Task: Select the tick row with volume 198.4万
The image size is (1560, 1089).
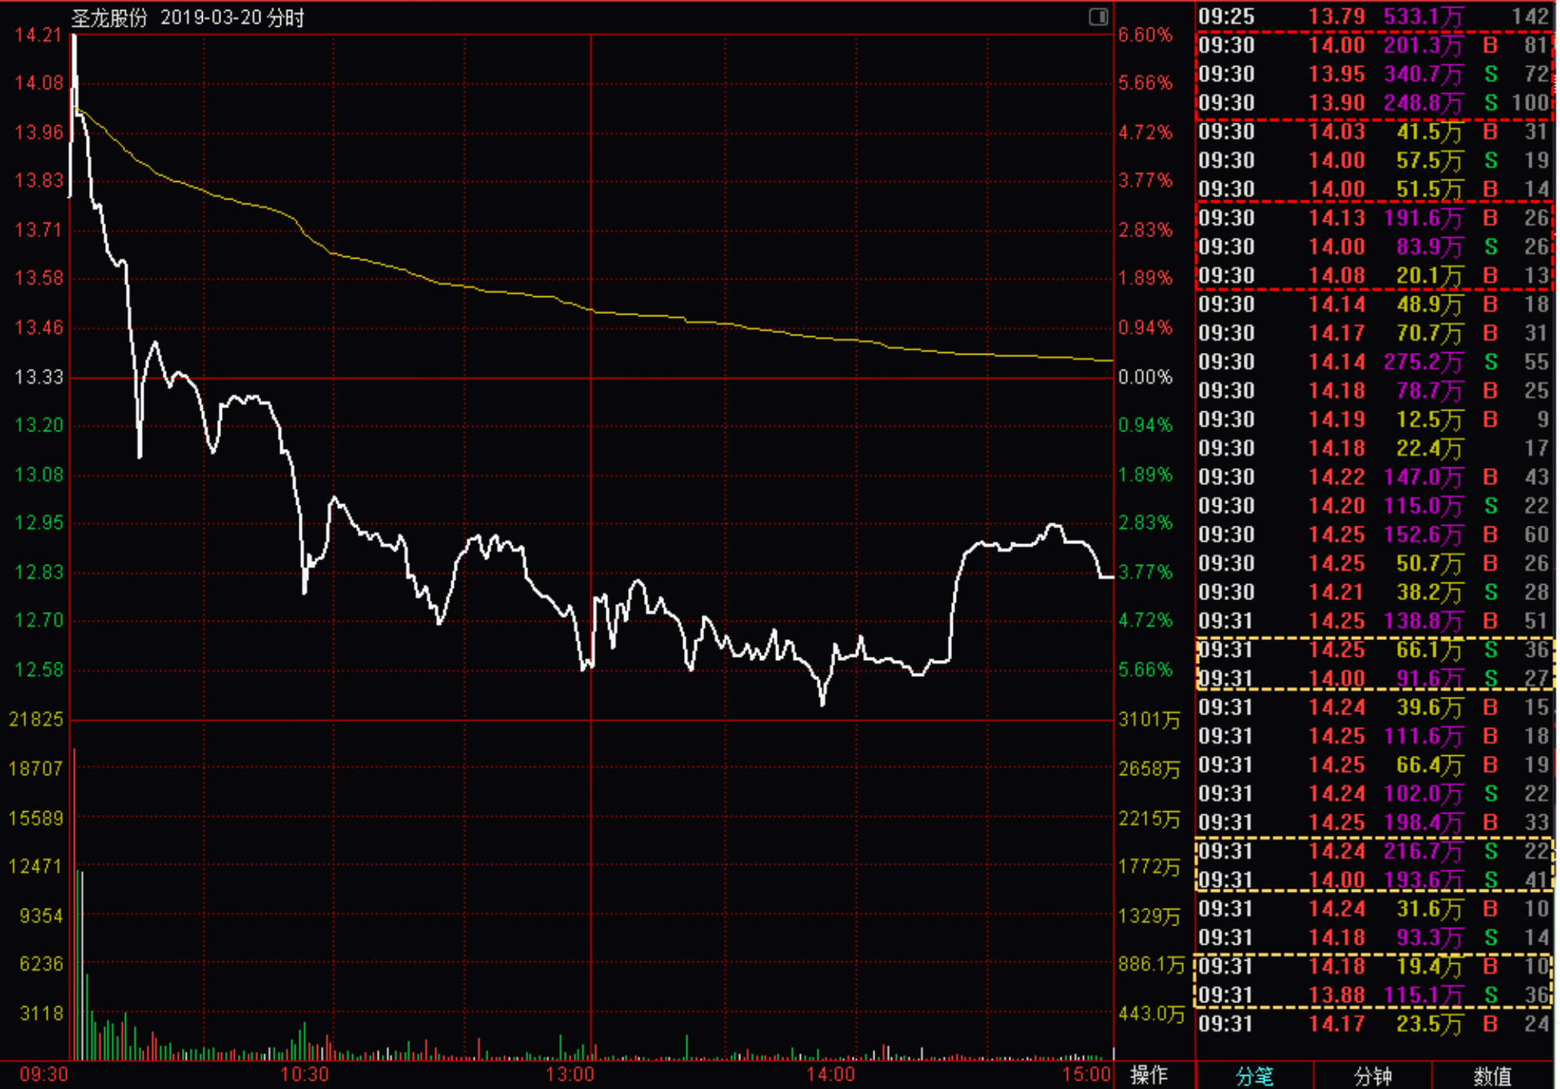Action: pos(1374,823)
